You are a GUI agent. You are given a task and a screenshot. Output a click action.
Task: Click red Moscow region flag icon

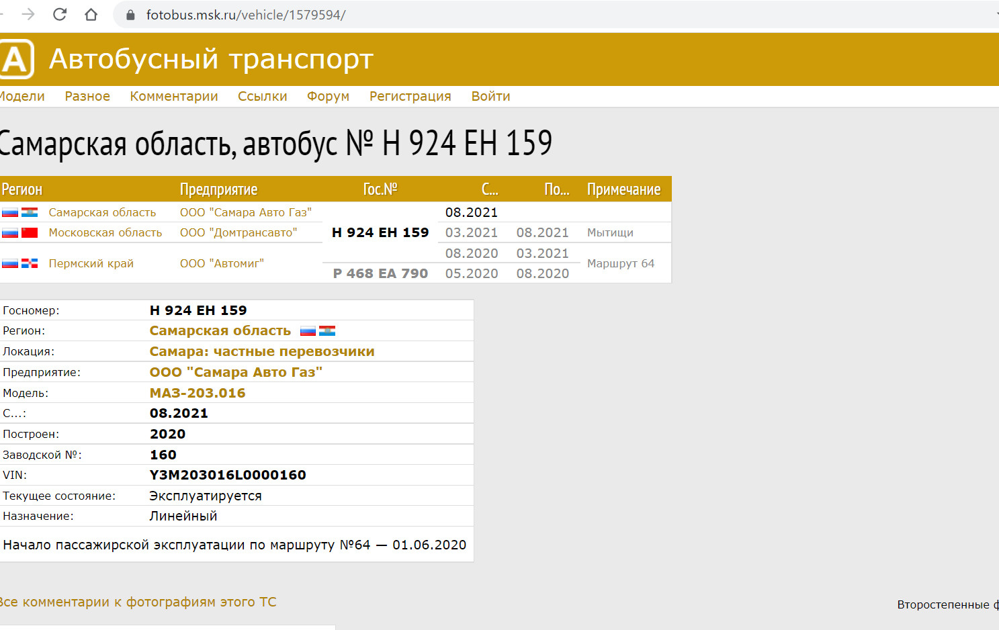30,232
